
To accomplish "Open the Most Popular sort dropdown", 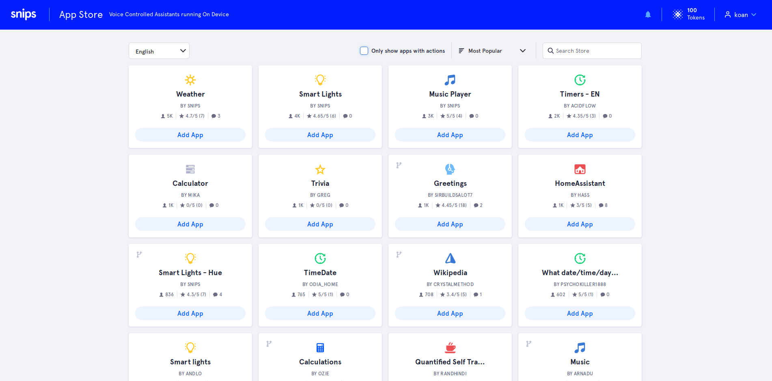I will pyautogui.click(x=492, y=51).
